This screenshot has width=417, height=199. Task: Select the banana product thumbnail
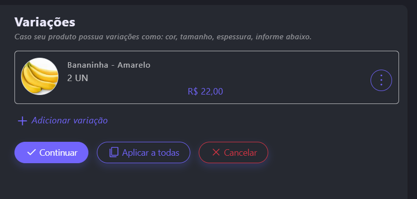(39, 76)
